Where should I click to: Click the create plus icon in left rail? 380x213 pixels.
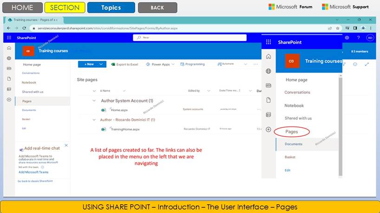(x=9, y=100)
